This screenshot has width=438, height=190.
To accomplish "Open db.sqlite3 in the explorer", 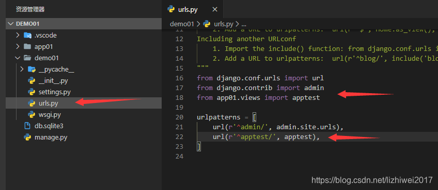I will [49, 126].
